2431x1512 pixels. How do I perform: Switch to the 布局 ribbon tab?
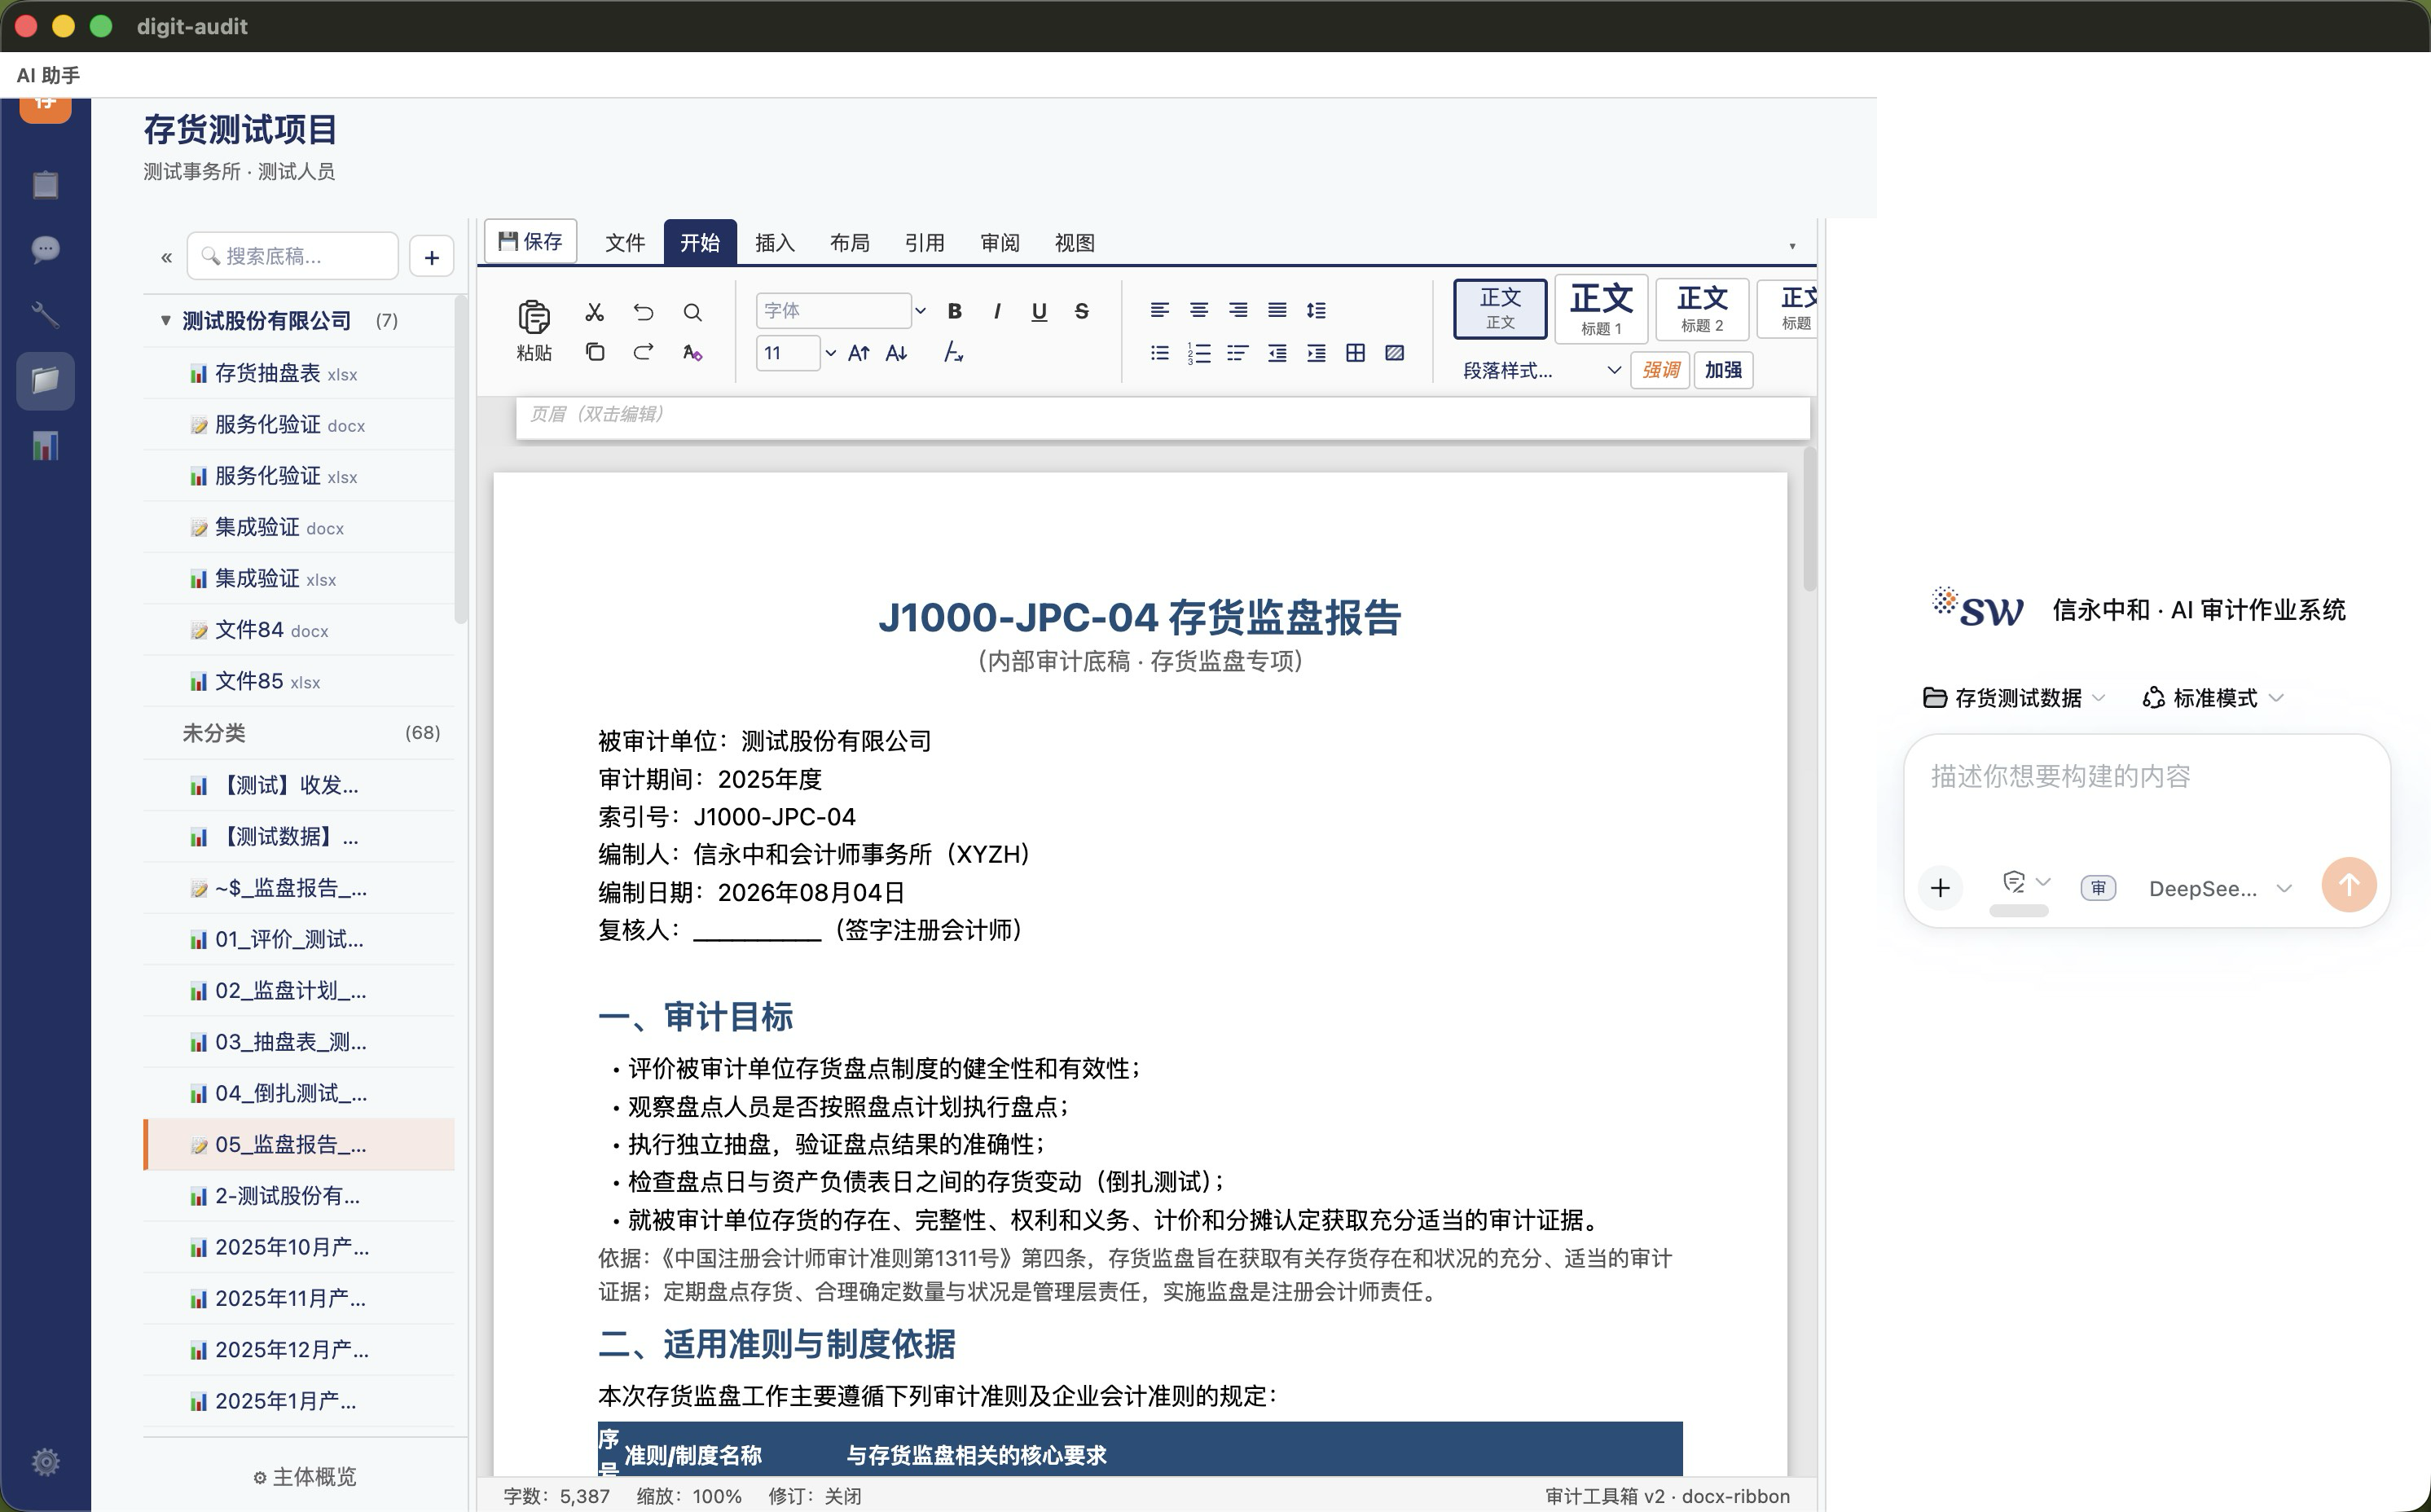(x=850, y=243)
